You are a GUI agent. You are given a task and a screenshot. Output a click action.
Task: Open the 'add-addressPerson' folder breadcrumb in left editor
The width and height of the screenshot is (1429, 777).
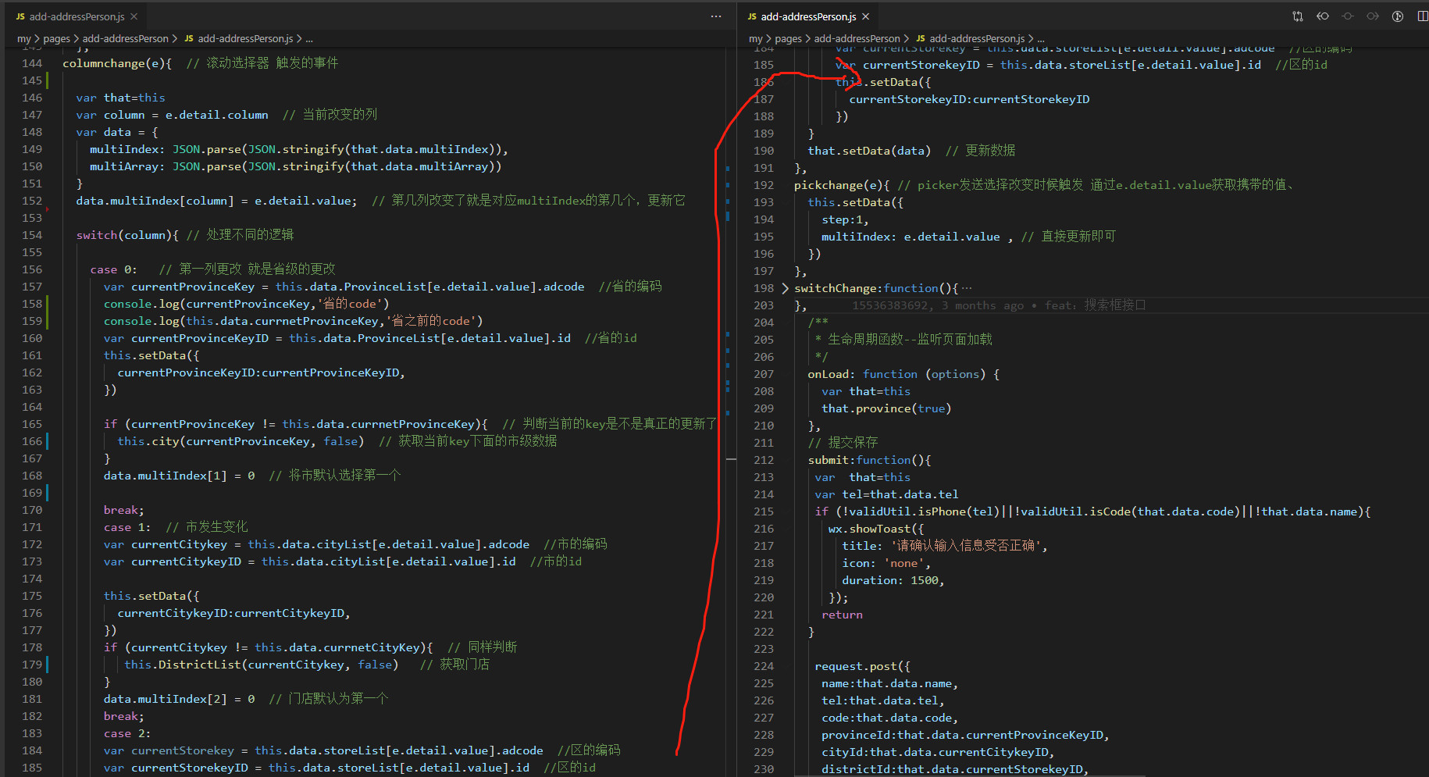point(126,38)
